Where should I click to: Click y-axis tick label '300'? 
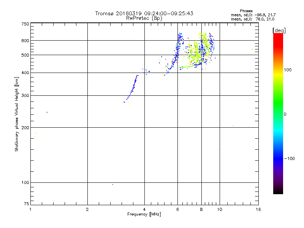point(25,96)
